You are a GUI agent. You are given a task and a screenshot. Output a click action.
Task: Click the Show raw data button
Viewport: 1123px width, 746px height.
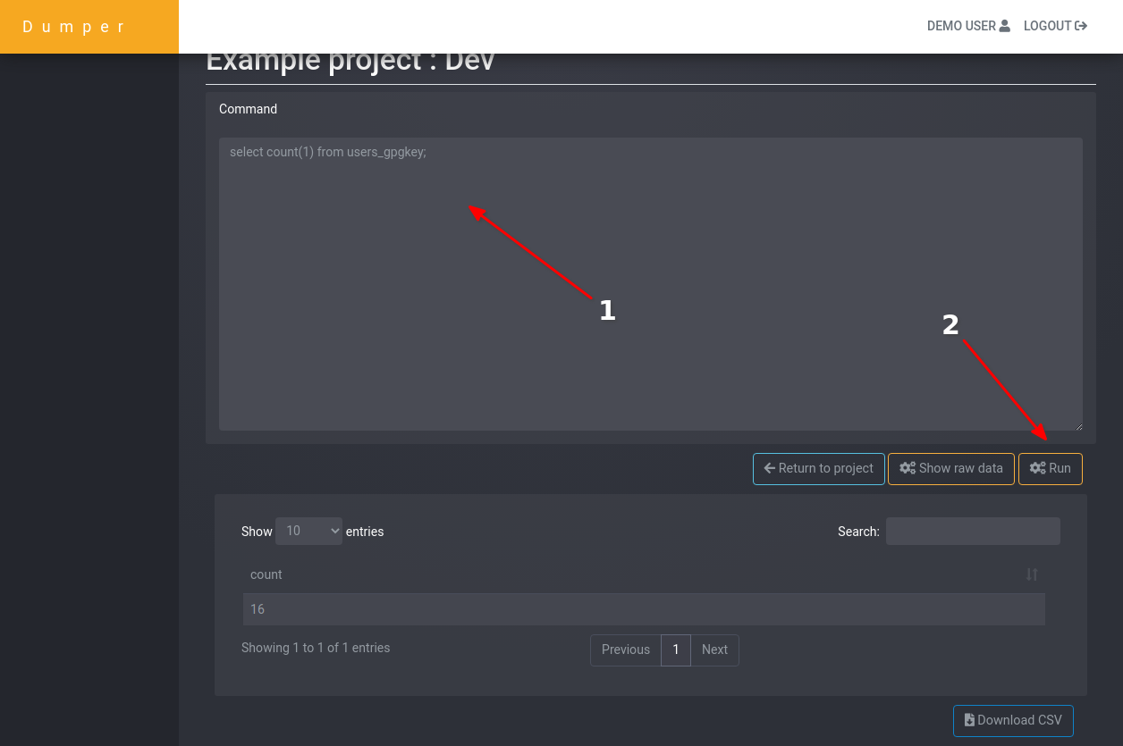951,468
